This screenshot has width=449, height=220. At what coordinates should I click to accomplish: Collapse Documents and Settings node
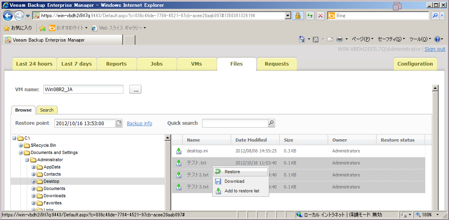point(20,152)
